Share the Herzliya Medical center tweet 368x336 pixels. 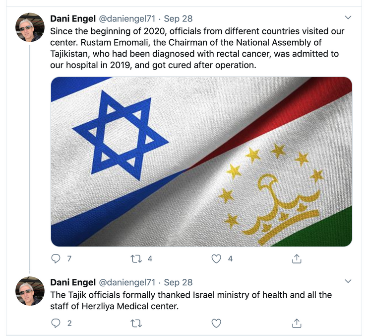[x=297, y=323]
